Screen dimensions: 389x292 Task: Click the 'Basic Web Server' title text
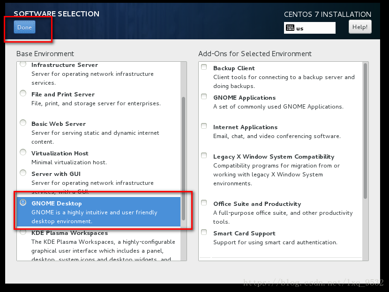click(59, 124)
